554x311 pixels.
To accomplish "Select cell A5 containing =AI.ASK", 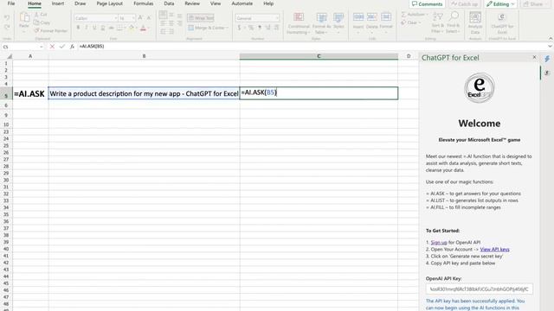I will click(30, 93).
